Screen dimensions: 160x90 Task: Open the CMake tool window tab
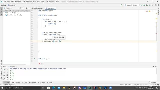(50, 82)
